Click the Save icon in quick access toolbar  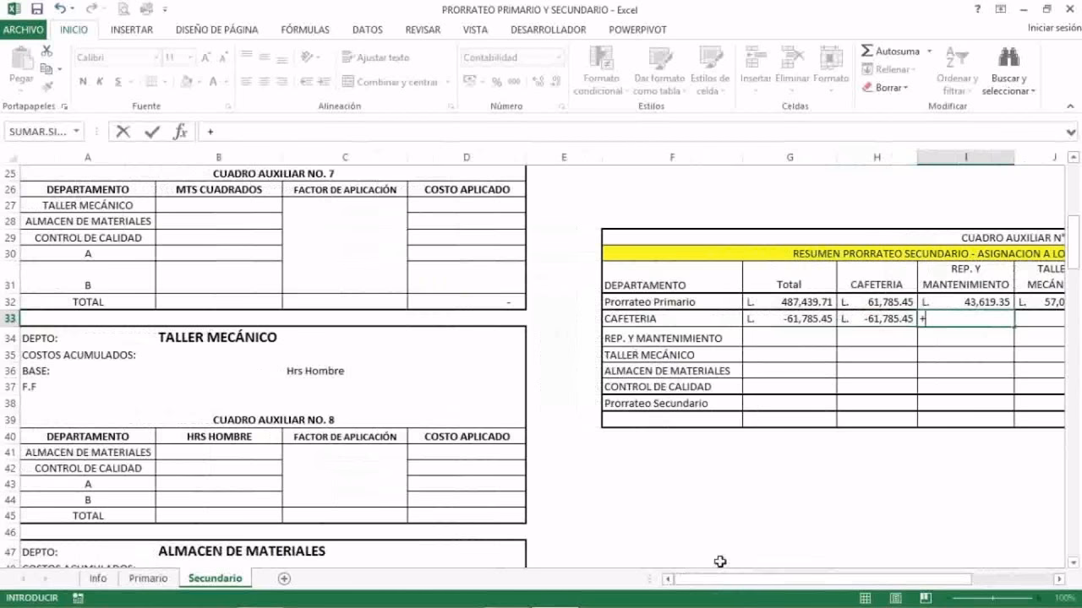click(x=36, y=9)
